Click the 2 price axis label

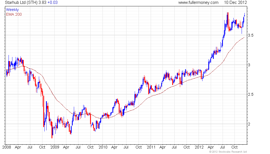click(249, 124)
